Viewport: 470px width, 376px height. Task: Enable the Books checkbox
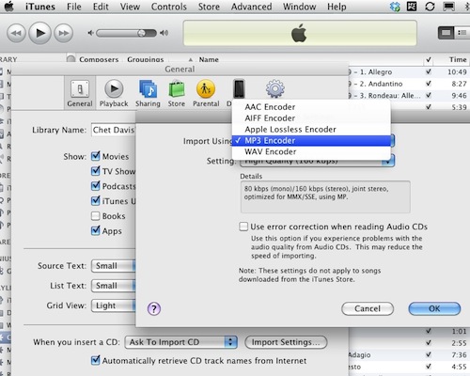[x=95, y=216]
